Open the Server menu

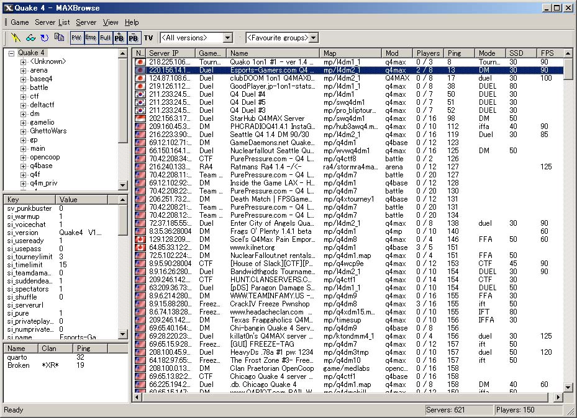tap(86, 22)
